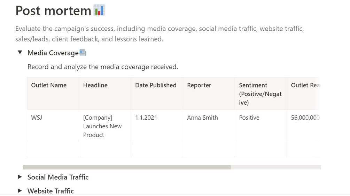Viewport: 350px width, 196px height.
Task: Edit the '[Company] Launches New Product' headline cell
Action: coord(104,126)
